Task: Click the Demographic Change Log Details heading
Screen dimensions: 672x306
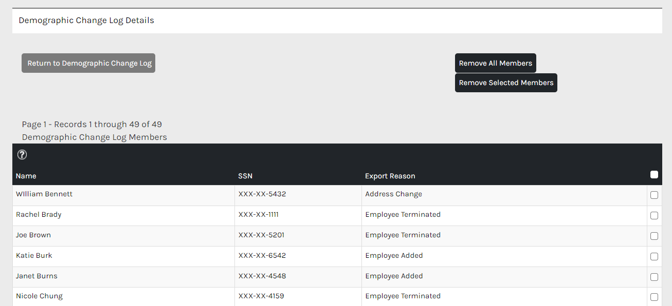Action: (86, 21)
